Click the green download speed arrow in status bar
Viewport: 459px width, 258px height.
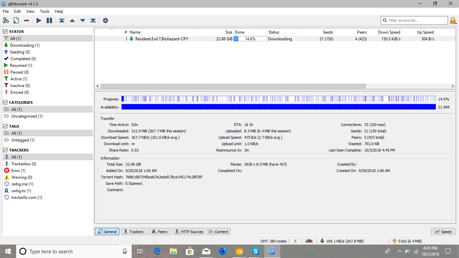(322, 241)
